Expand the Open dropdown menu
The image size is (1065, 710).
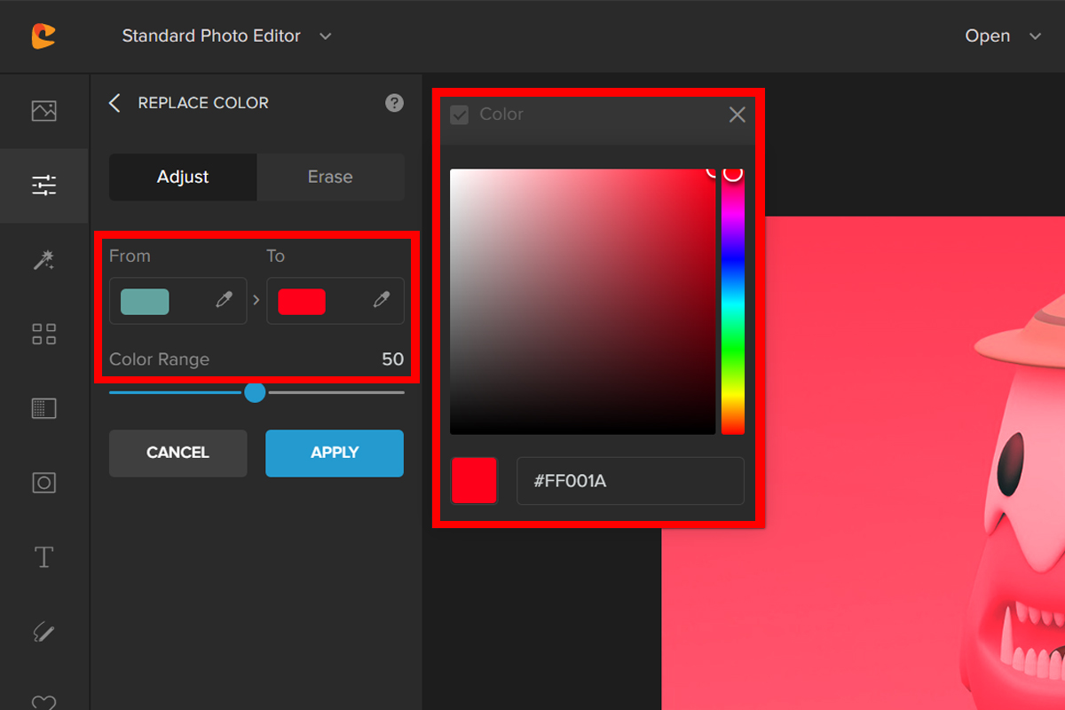coord(1034,36)
